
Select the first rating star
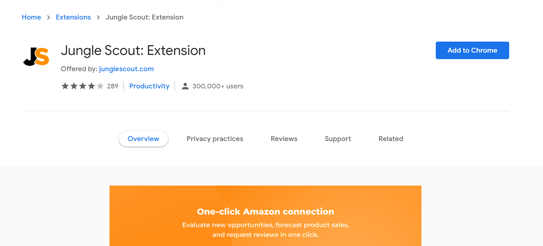pyautogui.click(x=65, y=86)
